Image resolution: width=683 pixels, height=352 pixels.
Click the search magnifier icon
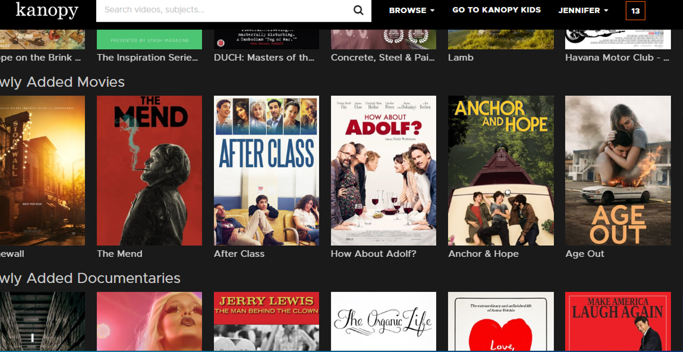pyautogui.click(x=358, y=10)
